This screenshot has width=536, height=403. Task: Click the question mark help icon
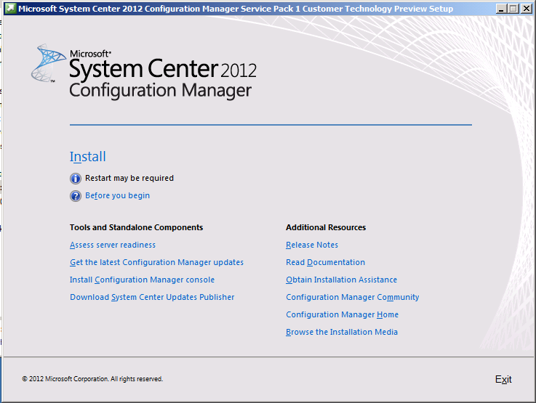point(76,196)
